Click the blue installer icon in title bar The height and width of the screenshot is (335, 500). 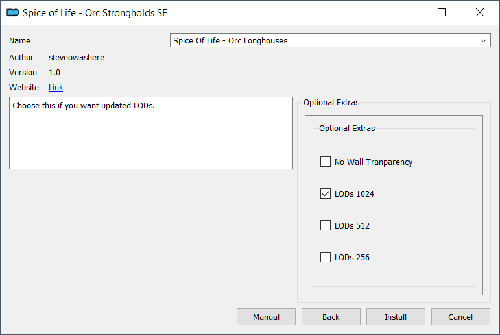13,12
